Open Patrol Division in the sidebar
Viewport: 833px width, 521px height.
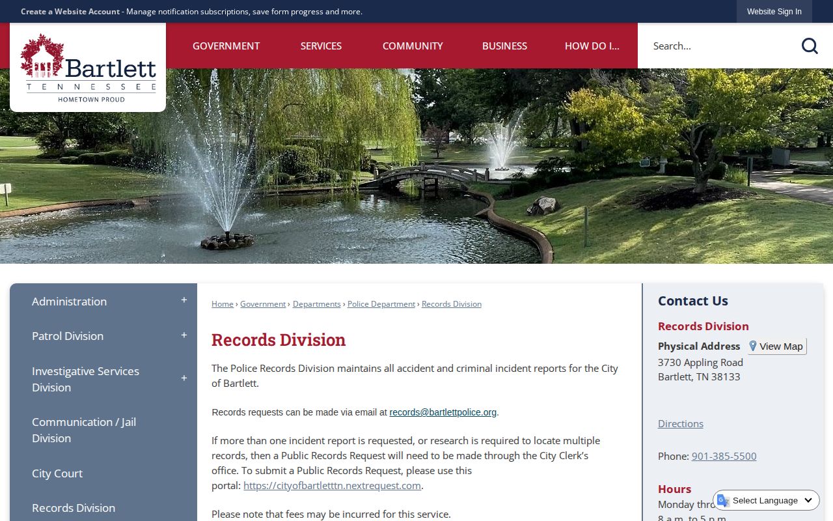(x=68, y=336)
